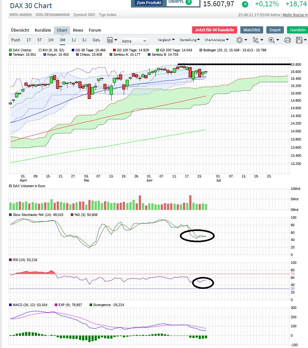Click the Jetzt für 0€ handeln button
The height and width of the screenshot is (348, 308).
pos(214,30)
